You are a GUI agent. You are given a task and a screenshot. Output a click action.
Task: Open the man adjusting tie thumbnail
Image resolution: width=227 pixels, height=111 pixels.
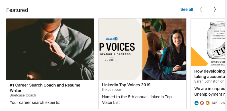[x=50, y=49]
